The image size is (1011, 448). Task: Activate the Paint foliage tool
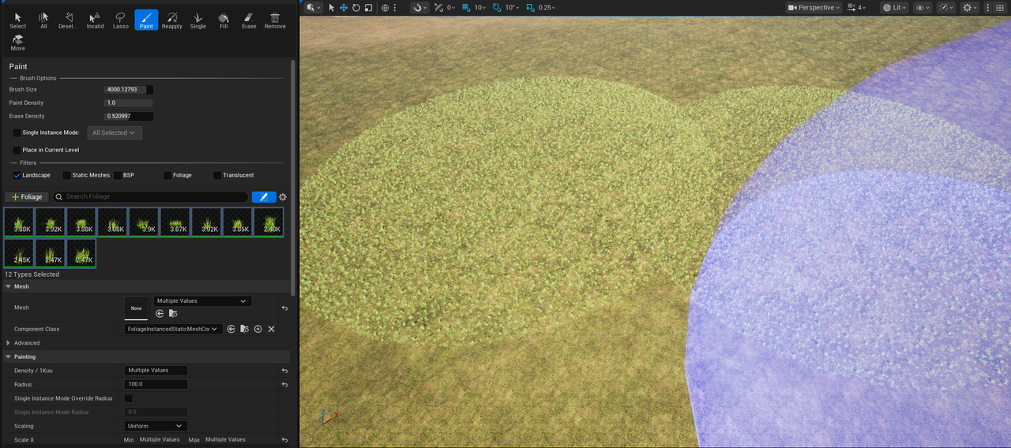click(x=146, y=21)
